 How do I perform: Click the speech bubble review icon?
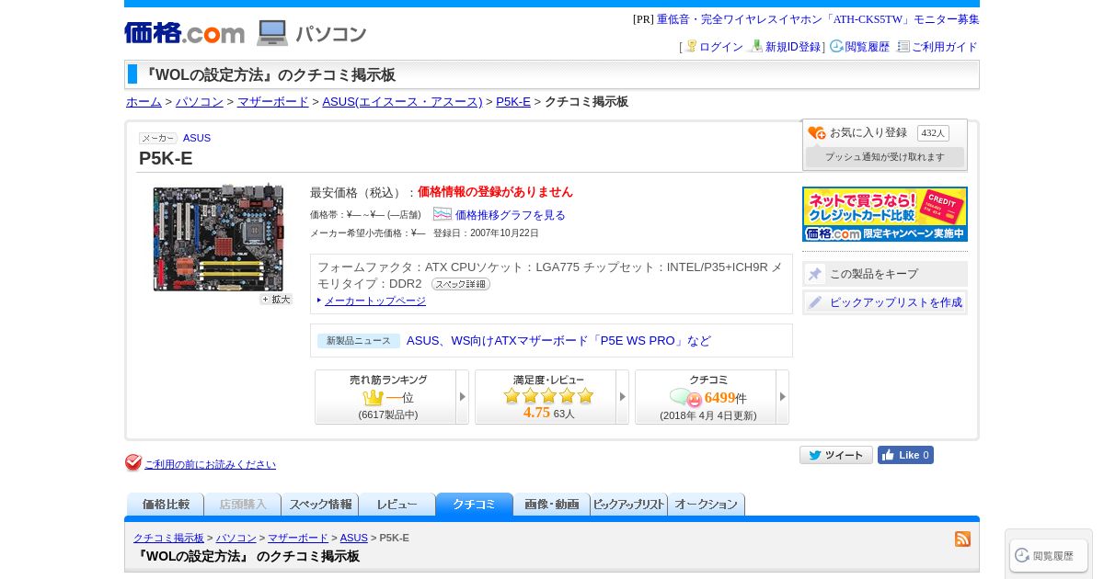click(685, 398)
